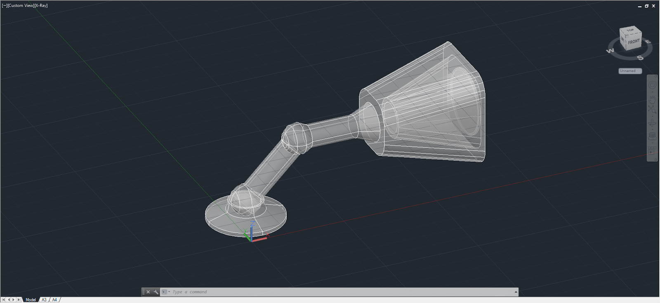Click the S compass direction on ViewCube
This screenshot has height=303, width=660.
point(640,58)
